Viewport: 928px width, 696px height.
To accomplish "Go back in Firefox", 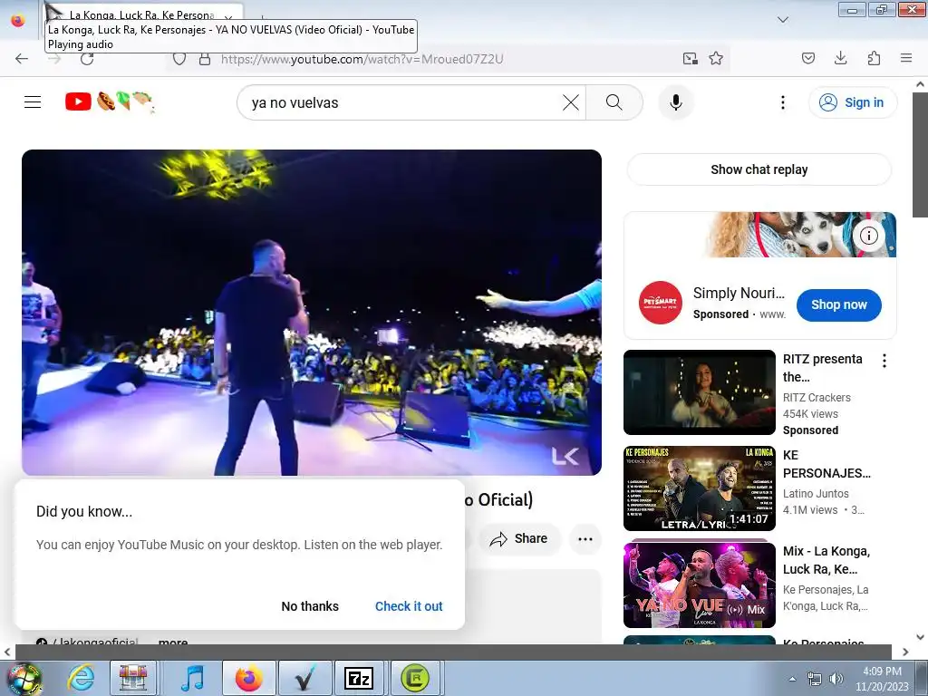I will point(22,59).
